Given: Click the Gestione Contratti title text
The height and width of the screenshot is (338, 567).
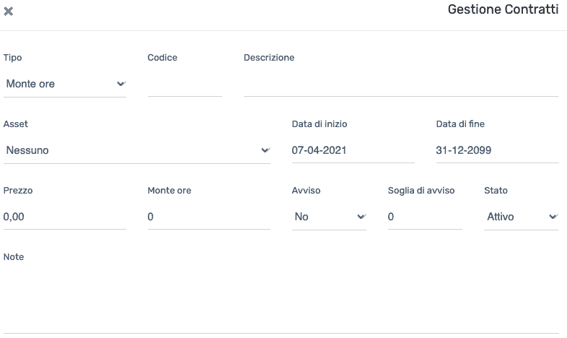Looking at the screenshot, I should (503, 10).
